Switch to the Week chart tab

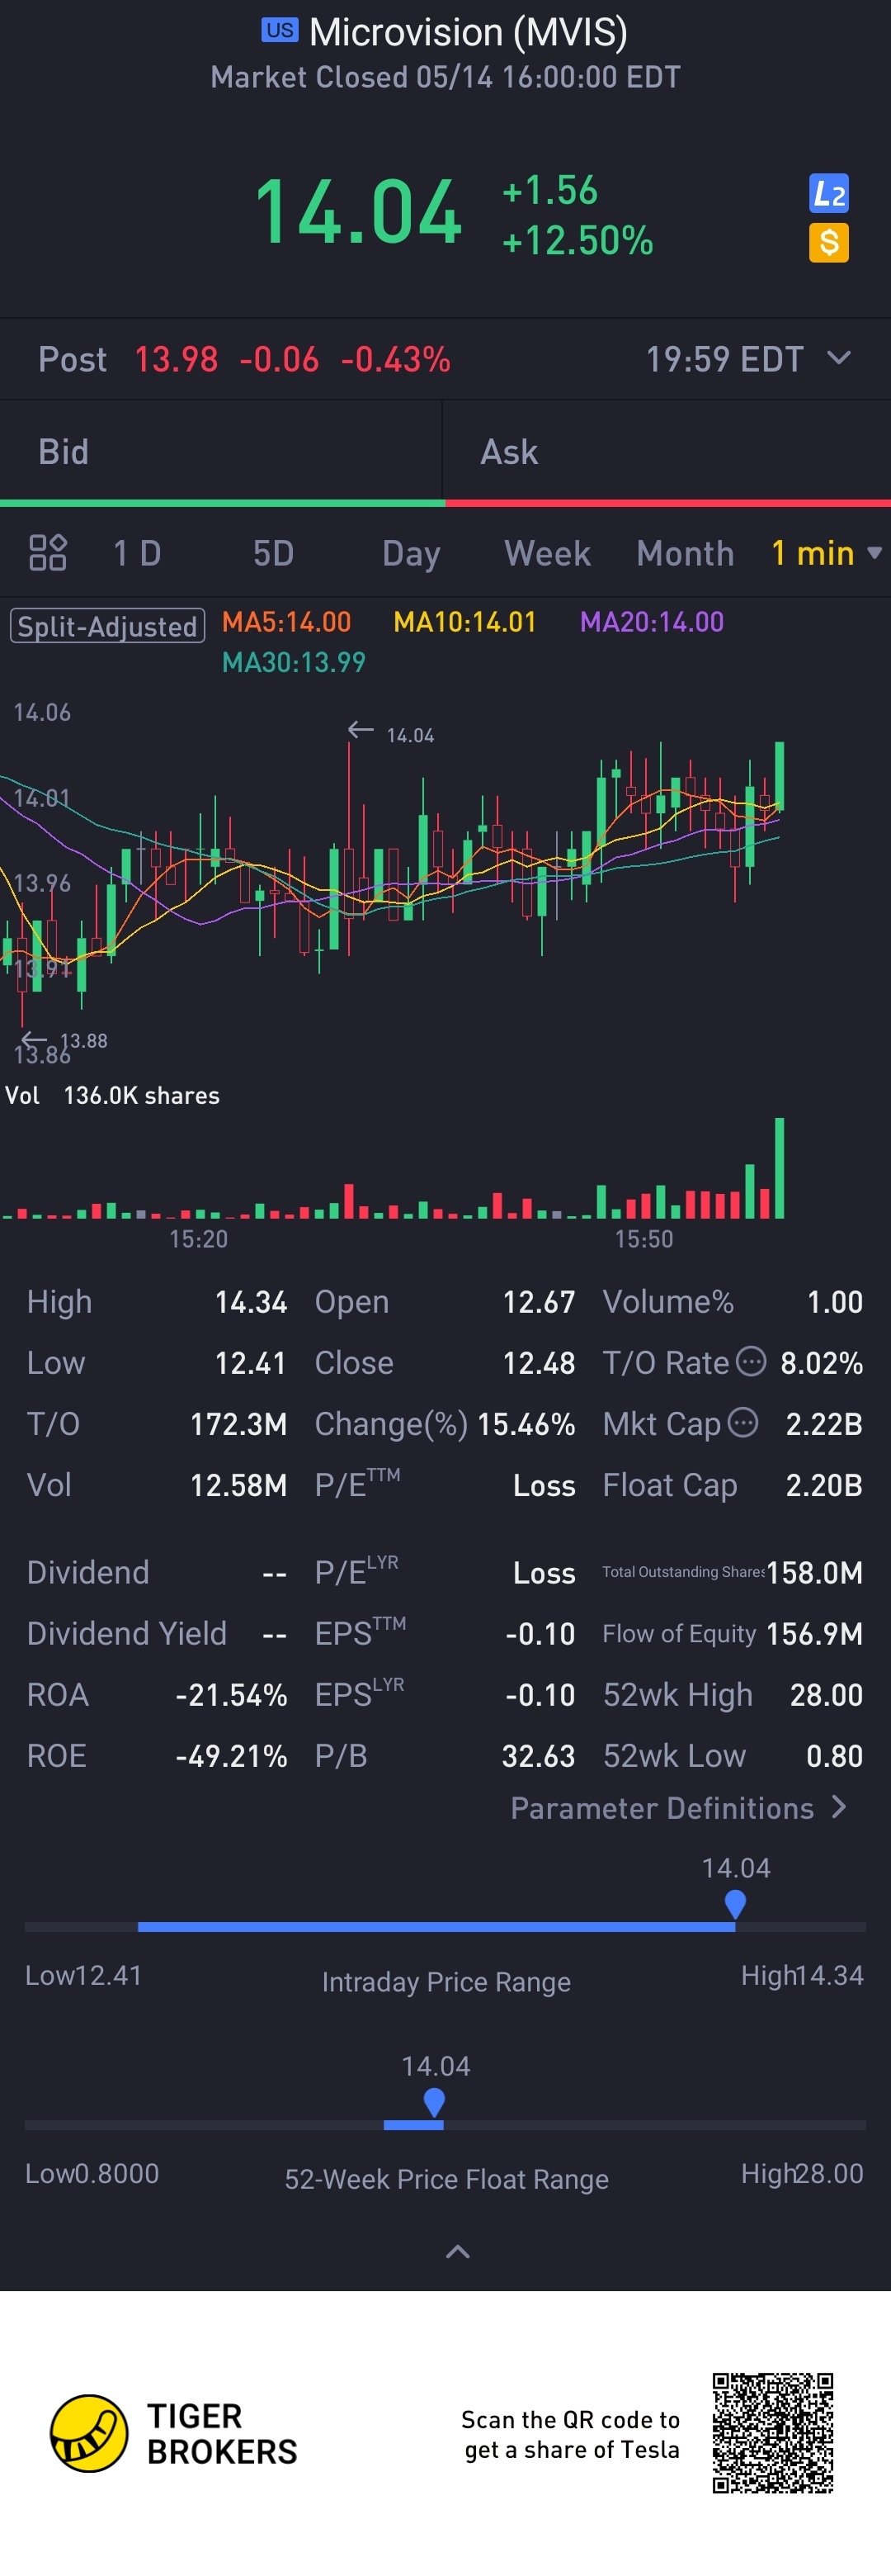[x=547, y=553]
